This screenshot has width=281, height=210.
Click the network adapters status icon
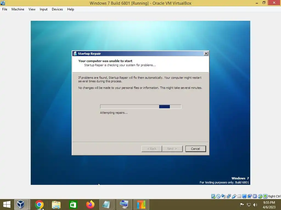(229, 196)
